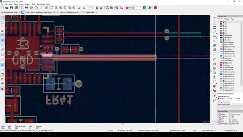
Task: Open the Route menu
Action: [21, 4]
